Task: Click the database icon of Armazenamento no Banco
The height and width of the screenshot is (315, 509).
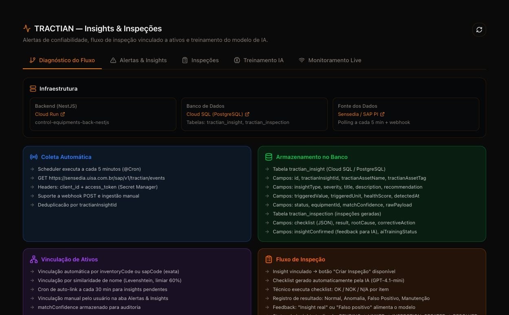Action: [269, 157]
